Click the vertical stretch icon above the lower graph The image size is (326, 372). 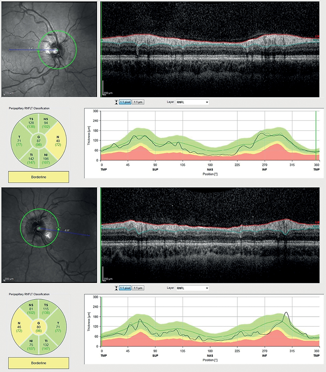pos(117,288)
